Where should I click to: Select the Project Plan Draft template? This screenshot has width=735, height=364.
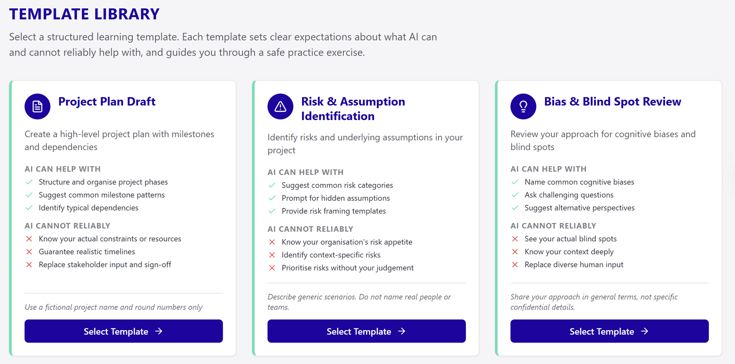click(x=123, y=331)
